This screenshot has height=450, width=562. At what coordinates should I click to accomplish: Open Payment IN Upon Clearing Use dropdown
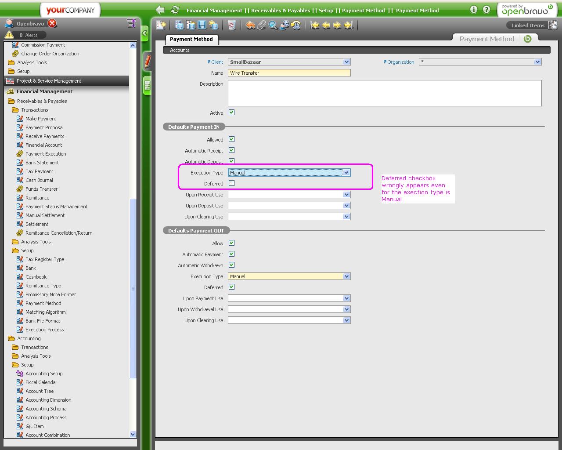(346, 217)
